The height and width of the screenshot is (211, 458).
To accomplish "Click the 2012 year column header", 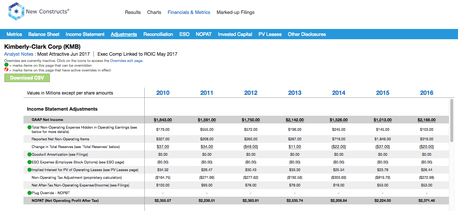I will (251, 93).
